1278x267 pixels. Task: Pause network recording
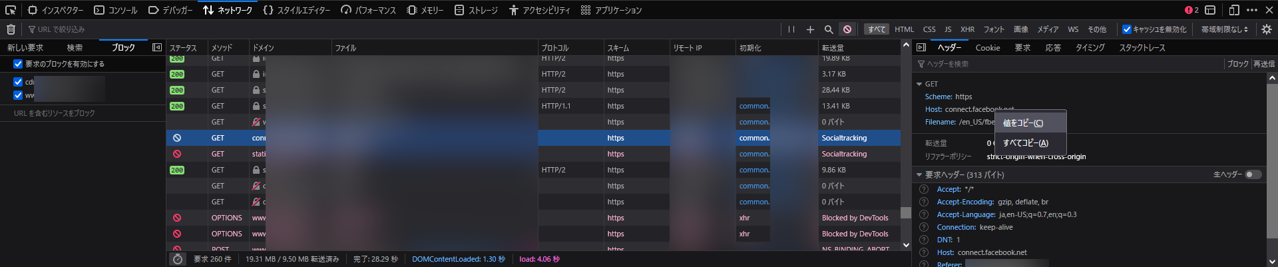tap(791, 29)
